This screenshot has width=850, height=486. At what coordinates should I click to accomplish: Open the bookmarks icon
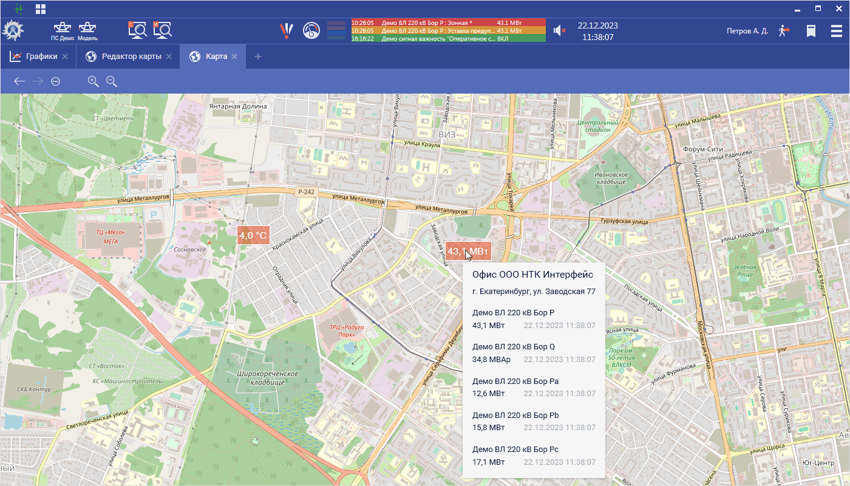[811, 30]
